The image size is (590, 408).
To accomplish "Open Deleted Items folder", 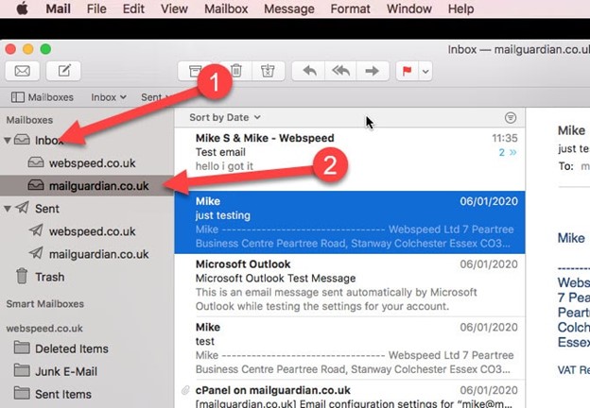I will pos(87,348).
